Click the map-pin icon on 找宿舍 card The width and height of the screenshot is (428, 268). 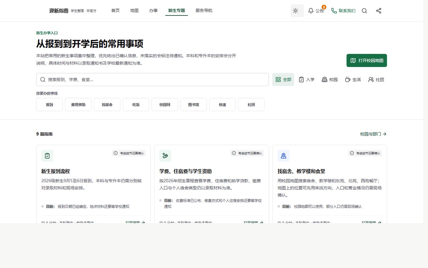pos(284,156)
